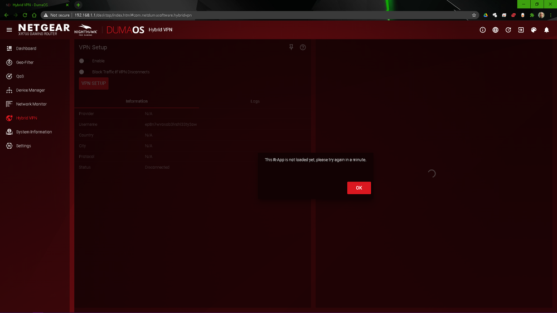The image size is (557, 313).
Task: Click the VPN SETUP button
Action: click(94, 84)
